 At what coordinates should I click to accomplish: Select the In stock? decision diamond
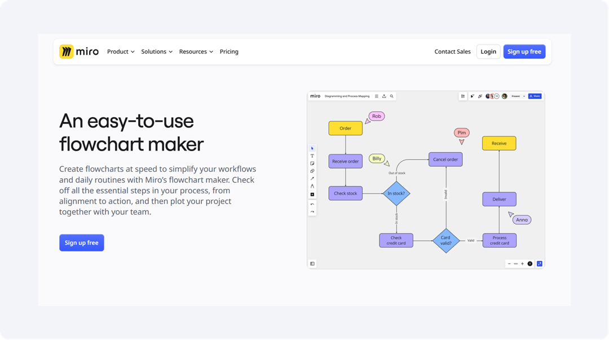coord(396,193)
